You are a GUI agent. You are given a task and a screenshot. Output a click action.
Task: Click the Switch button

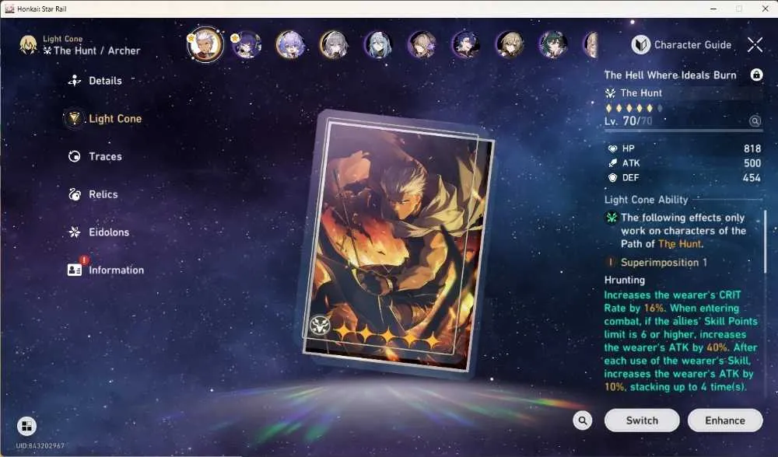pos(642,420)
